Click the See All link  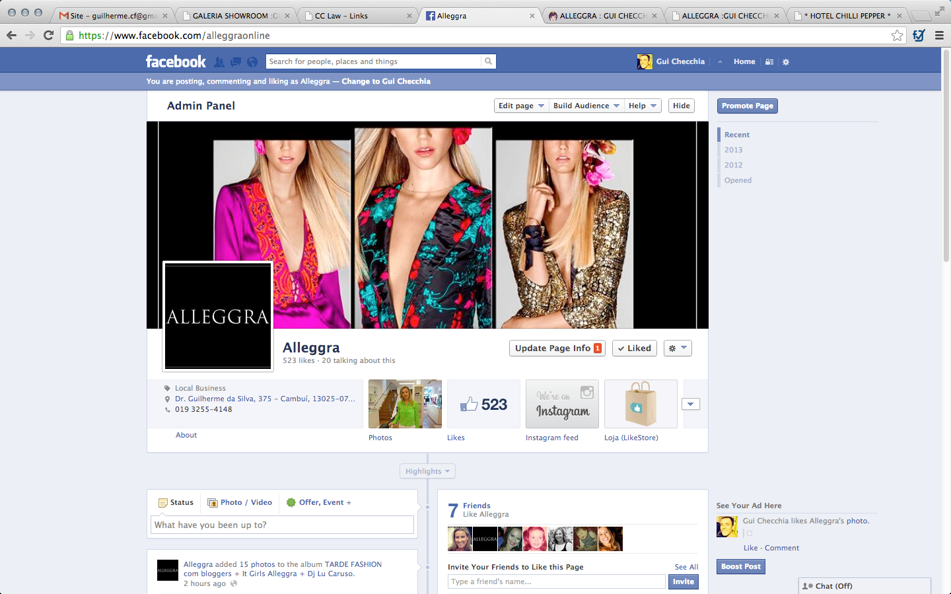click(686, 567)
